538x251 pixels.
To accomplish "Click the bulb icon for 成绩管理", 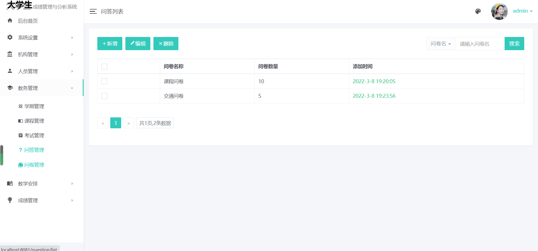I will coord(10,200).
